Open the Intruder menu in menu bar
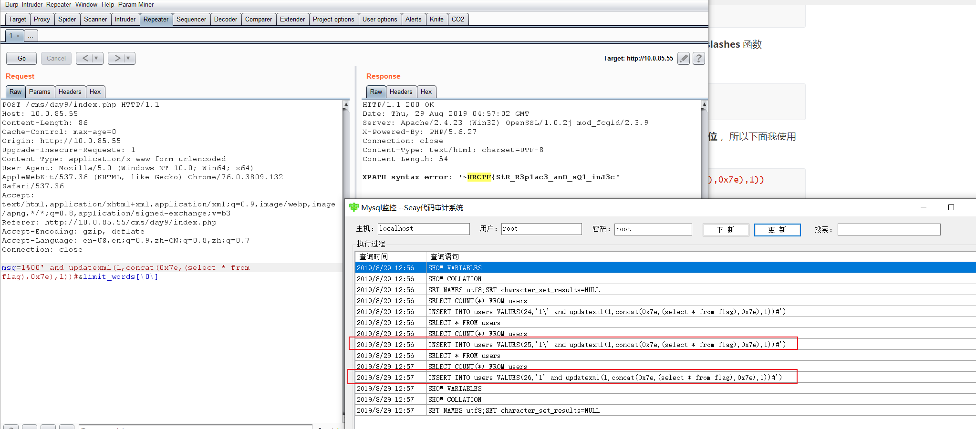 [x=32, y=4]
